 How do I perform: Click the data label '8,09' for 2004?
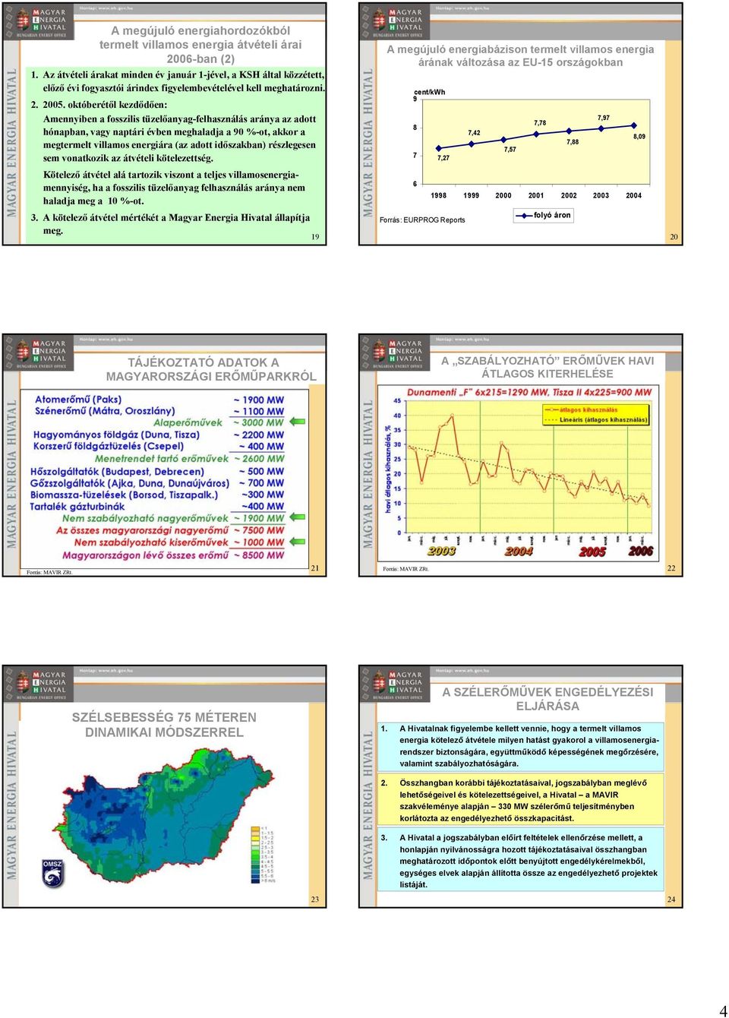pos(639,137)
